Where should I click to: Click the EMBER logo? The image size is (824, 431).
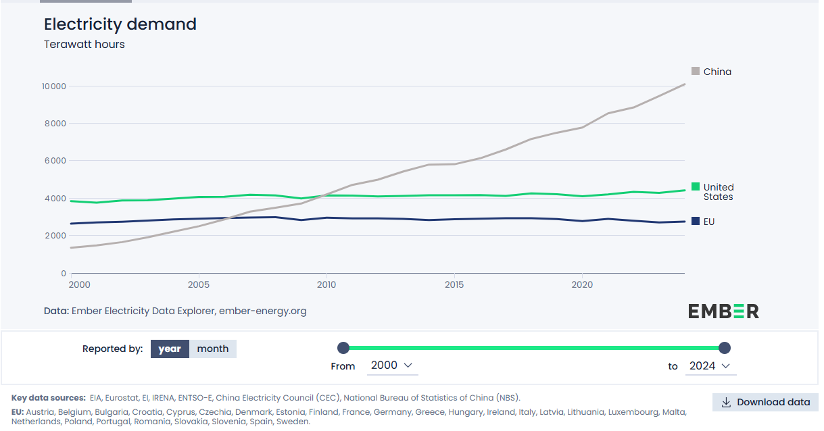pyautogui.click(x=723, y=311)
